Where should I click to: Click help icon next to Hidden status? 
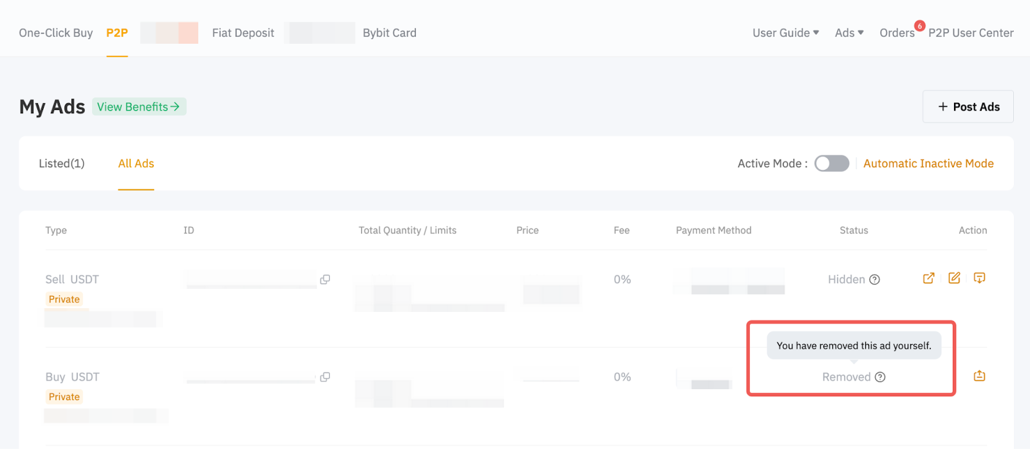coord(875,280)
